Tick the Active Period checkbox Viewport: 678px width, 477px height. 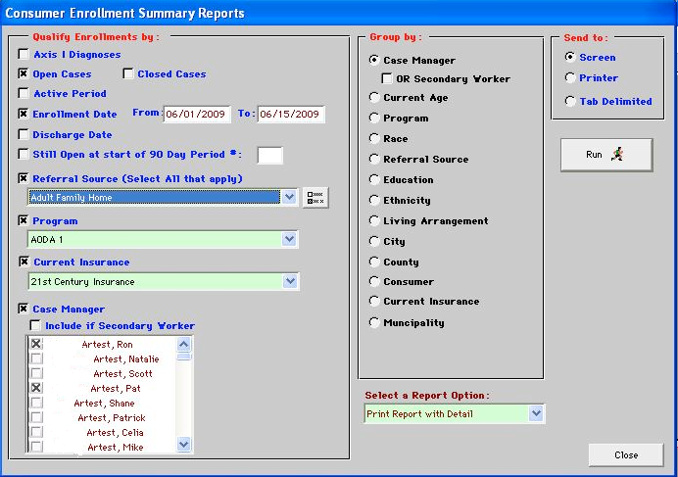(24, 93)
